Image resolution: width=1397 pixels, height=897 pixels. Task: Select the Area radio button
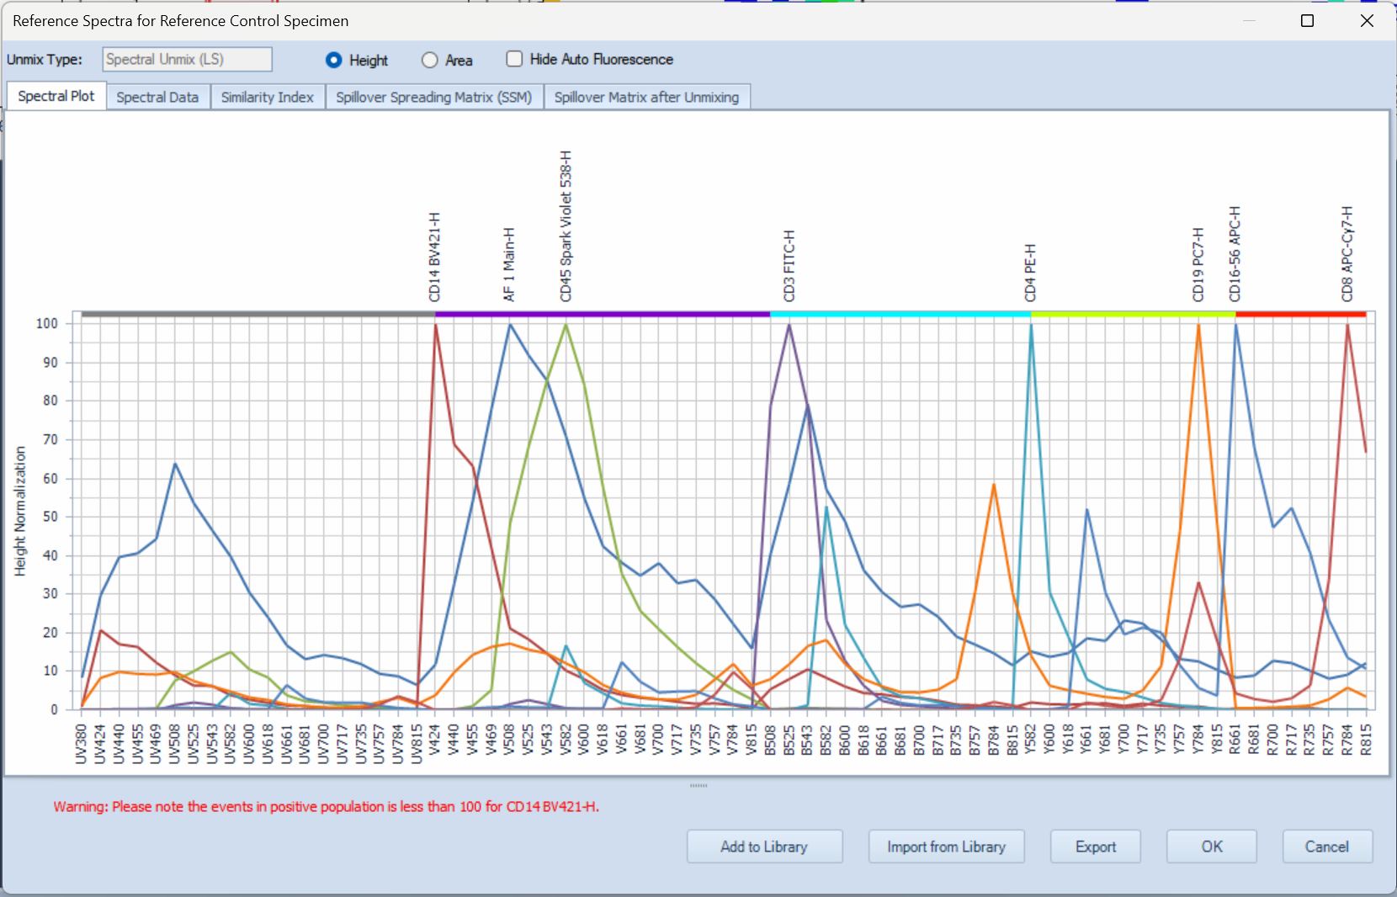(x=430, y=60)
